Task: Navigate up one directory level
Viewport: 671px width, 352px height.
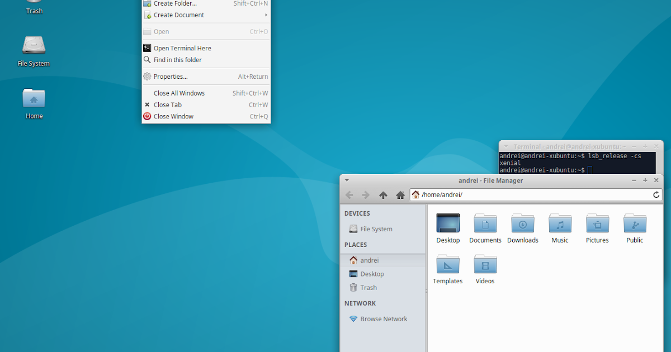Action: pos(383,194)
